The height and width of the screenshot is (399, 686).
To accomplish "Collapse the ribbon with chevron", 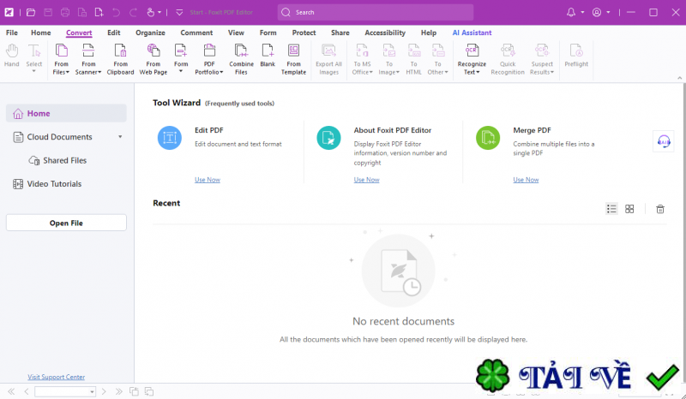I will point(679,78).
